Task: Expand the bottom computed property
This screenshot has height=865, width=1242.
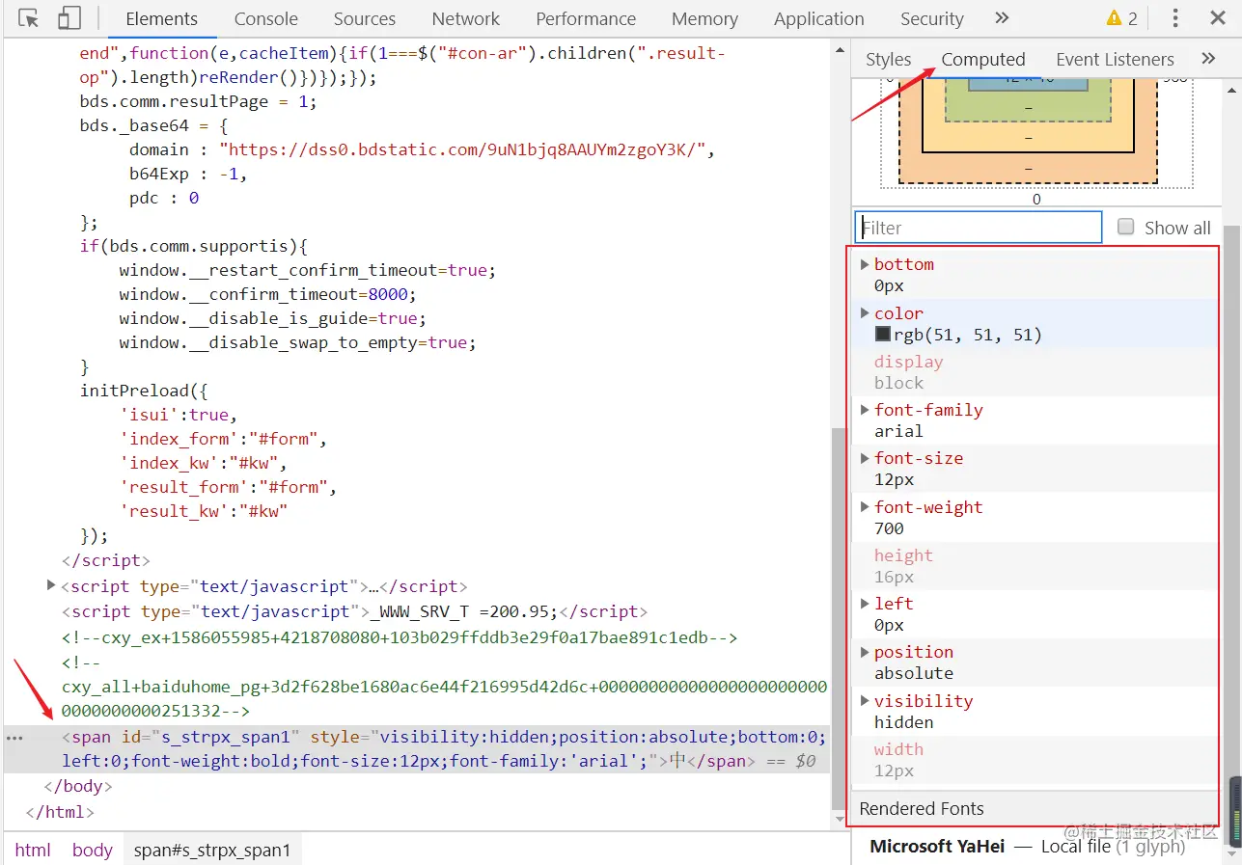Action: (x=865, y=263)
